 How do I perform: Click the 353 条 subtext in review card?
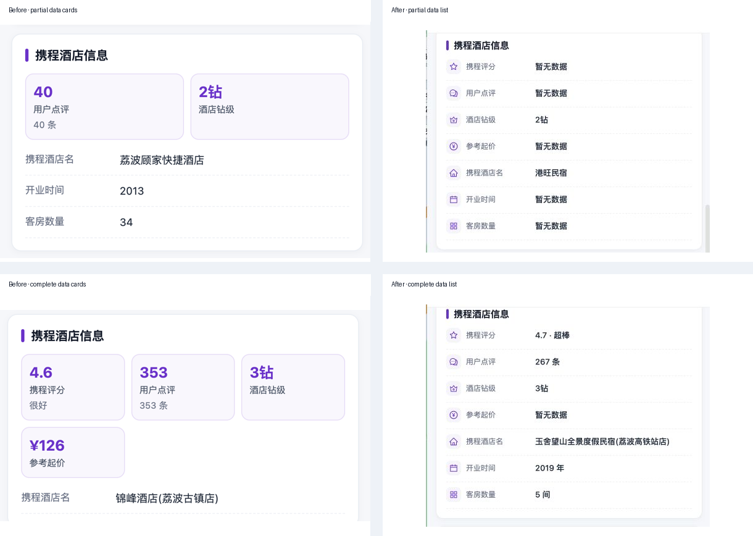click(154, 406)
